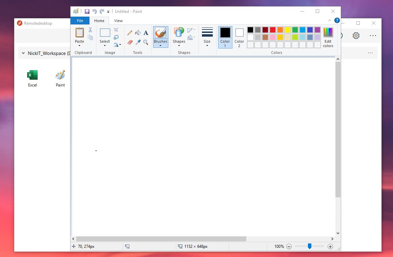Open the Brushes dropdown arrow

click(160, 46)
